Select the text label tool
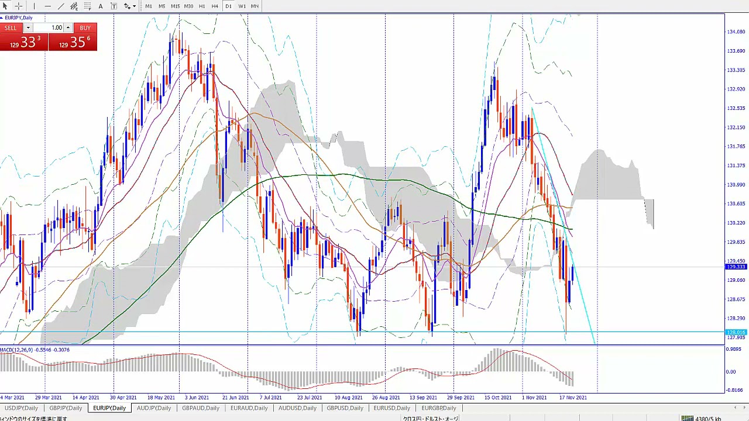 [114, 6]
